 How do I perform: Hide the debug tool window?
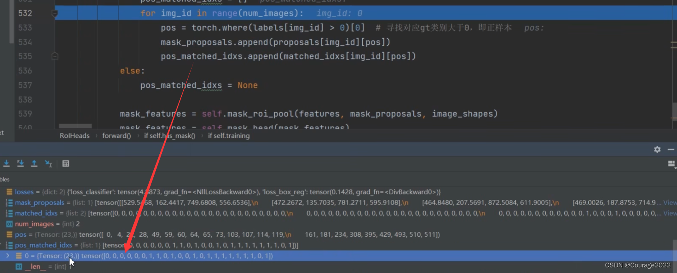(671, 149)
